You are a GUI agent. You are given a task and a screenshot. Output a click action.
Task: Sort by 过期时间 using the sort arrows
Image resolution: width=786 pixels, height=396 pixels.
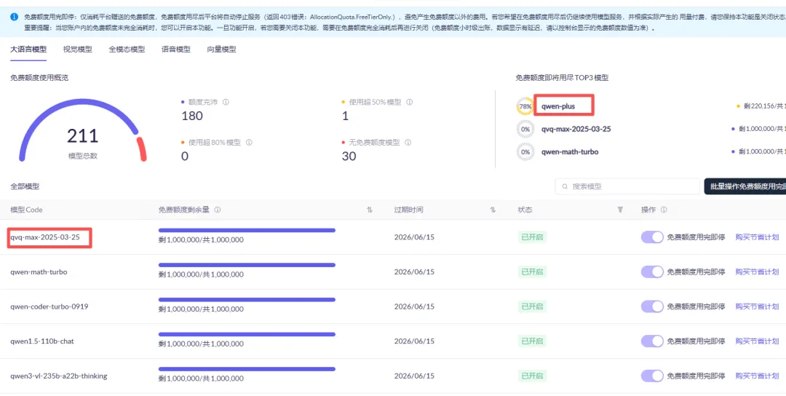[493, 210]
